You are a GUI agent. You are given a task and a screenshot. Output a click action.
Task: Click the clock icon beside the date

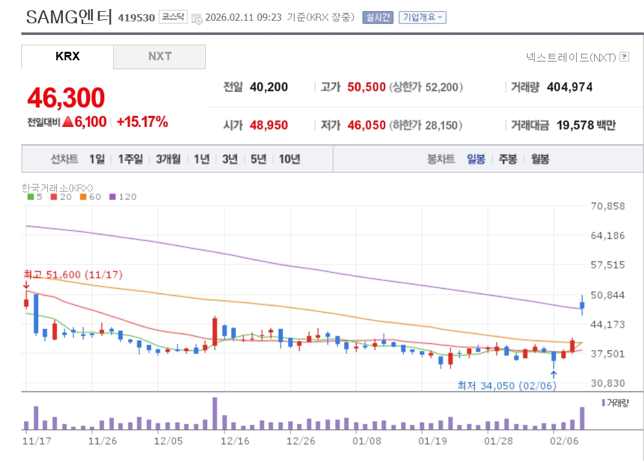pos(197,19)
